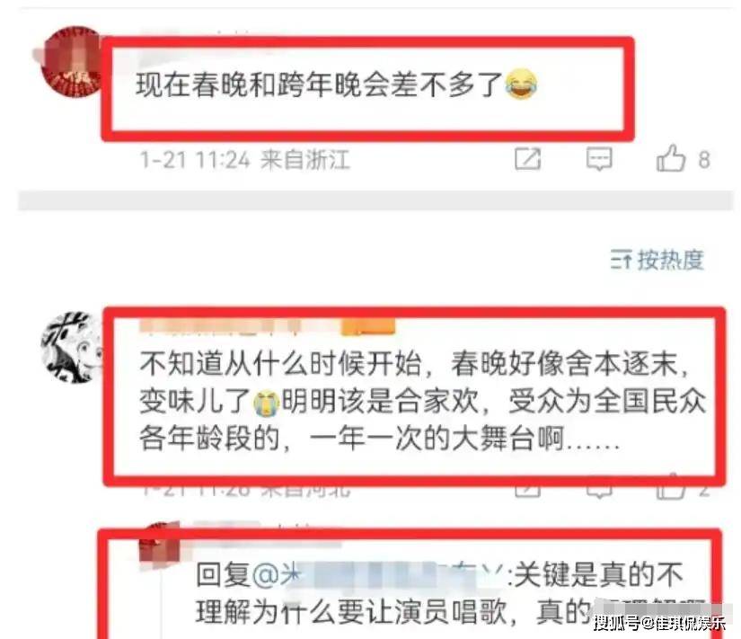Screen dimensions: 741x639
Task: Click the like count 8
Action: pos(704,159)
